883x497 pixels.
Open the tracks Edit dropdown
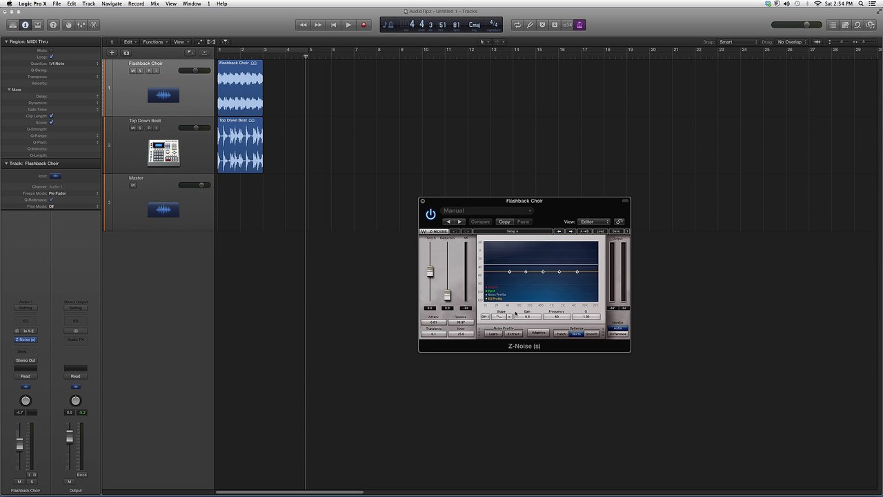pyautogui.click(x=130, y=42)
